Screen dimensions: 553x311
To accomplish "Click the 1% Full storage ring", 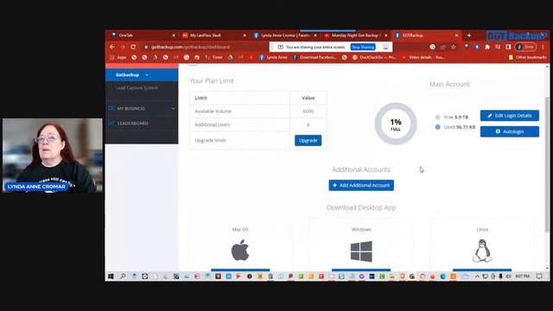I will 396,124.
